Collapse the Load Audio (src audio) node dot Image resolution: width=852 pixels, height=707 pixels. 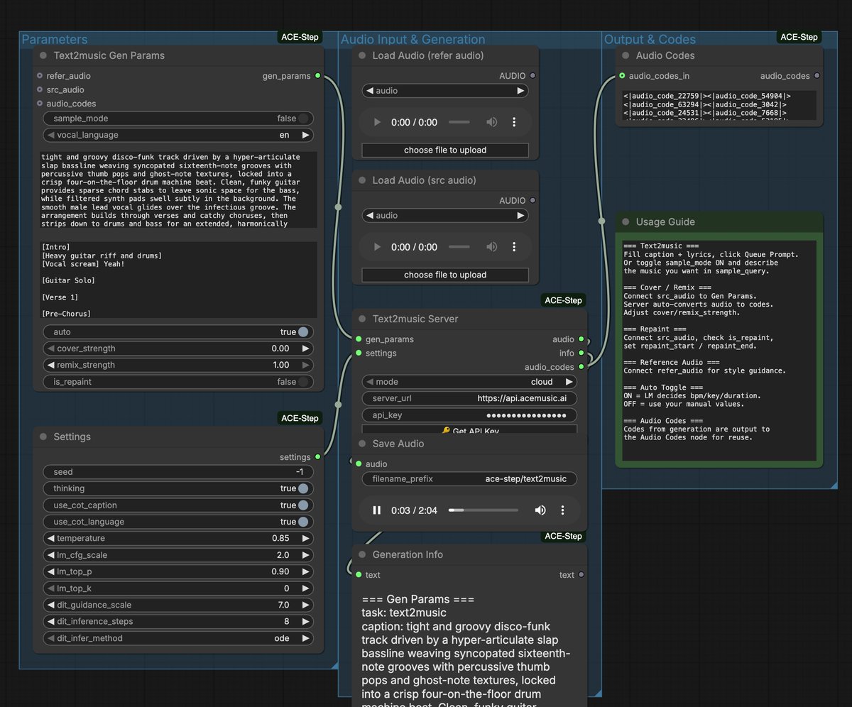click(x=362, y=180)
